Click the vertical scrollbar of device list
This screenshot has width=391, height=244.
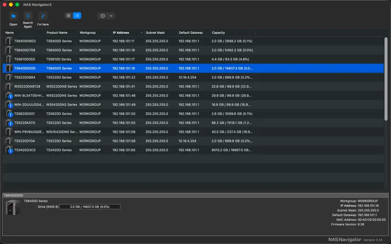click(386, 79)
